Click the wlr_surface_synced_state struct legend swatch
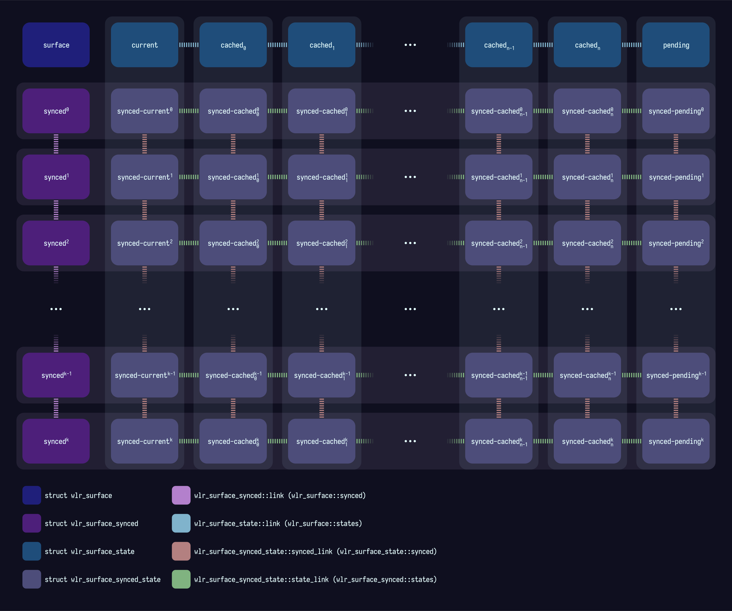732x611 pixels. [32, 579]
